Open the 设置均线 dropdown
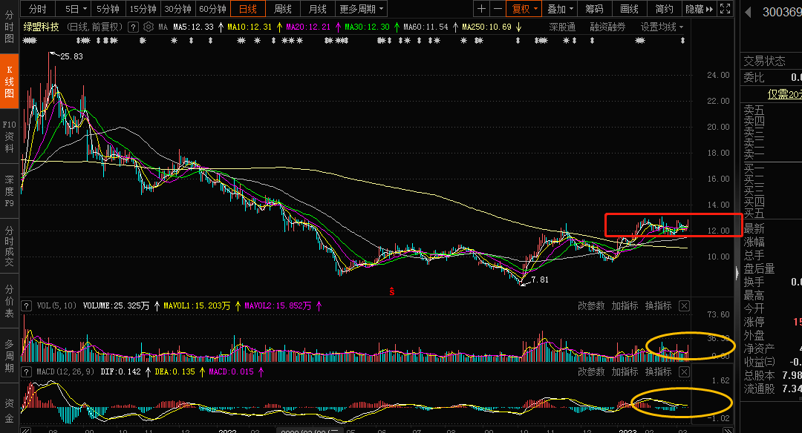 662,27
